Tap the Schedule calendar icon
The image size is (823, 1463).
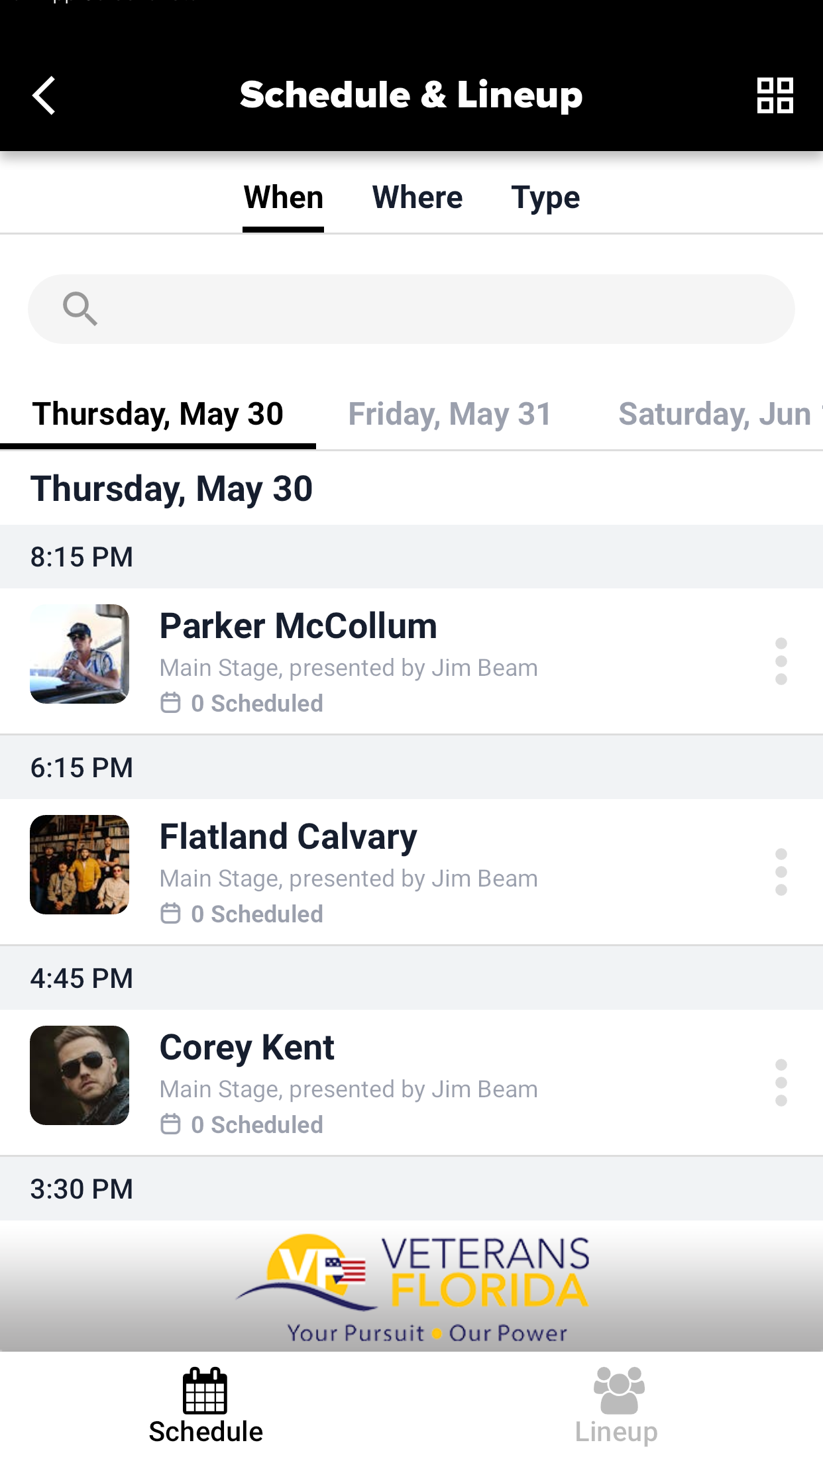click(x=205, y=1390)
